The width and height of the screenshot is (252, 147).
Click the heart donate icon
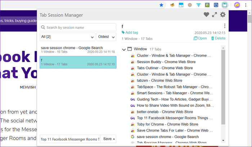[206, 15]
